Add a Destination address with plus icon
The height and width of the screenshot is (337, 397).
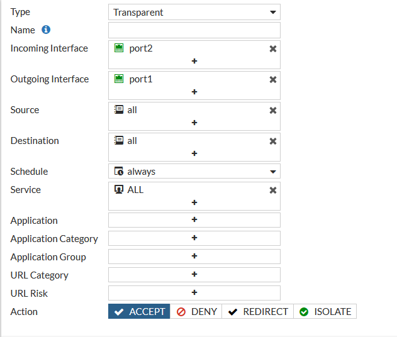[x=194, y=153]
